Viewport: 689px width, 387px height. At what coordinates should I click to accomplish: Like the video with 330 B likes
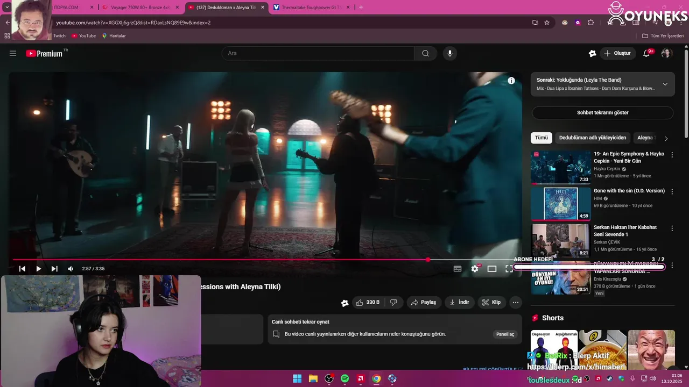(x=368, y=303)
